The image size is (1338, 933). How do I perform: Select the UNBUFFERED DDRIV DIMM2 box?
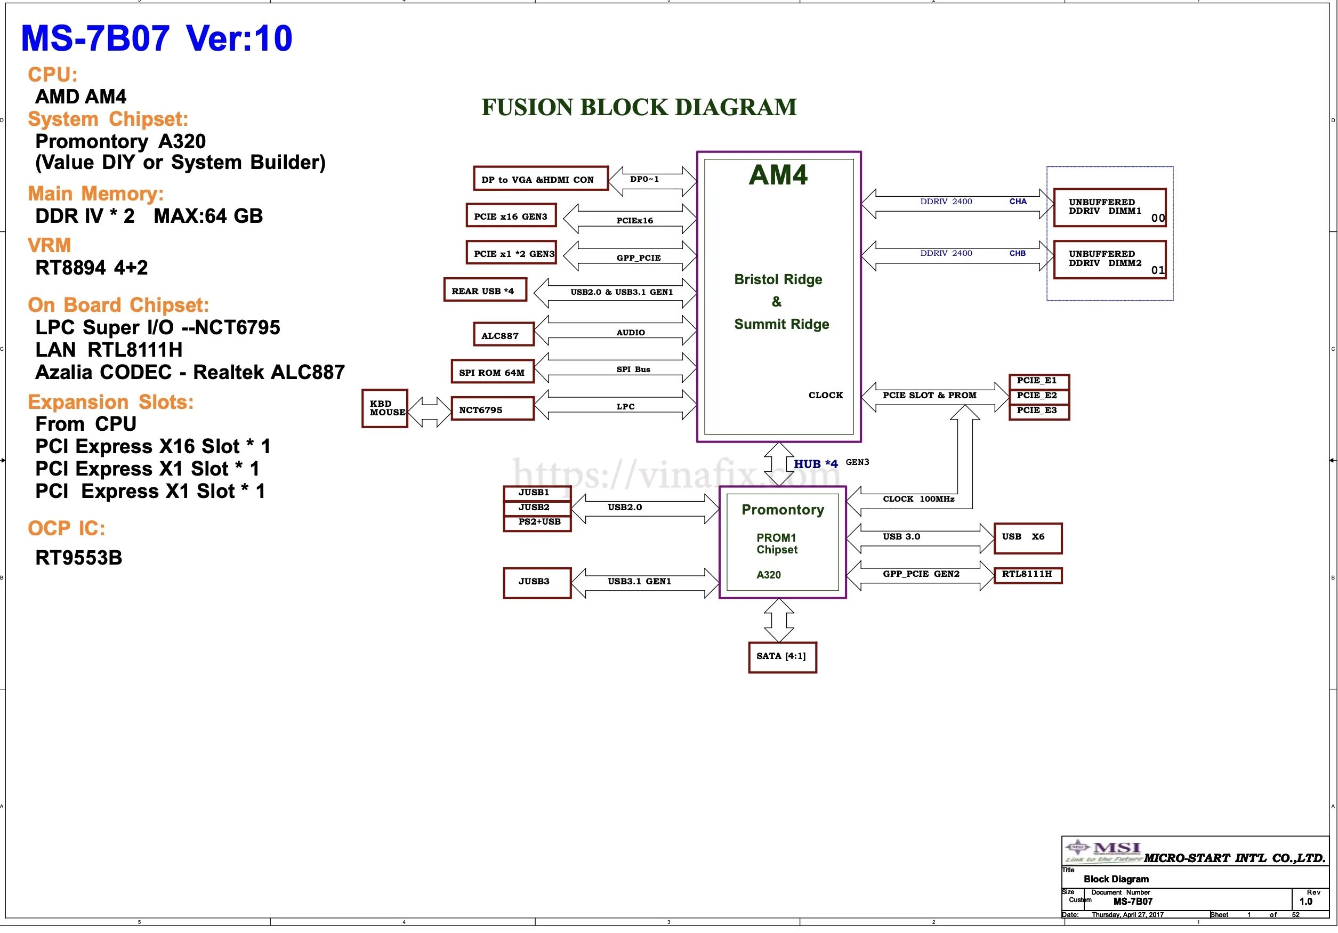[1109, 260]
